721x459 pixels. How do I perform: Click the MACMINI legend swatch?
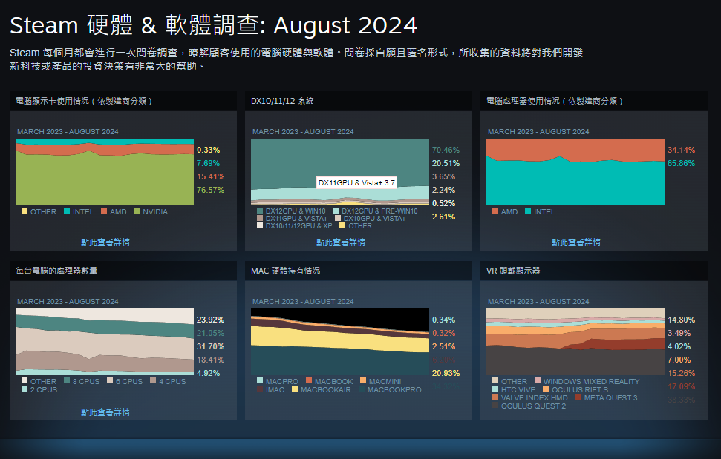tap(363, 381)
